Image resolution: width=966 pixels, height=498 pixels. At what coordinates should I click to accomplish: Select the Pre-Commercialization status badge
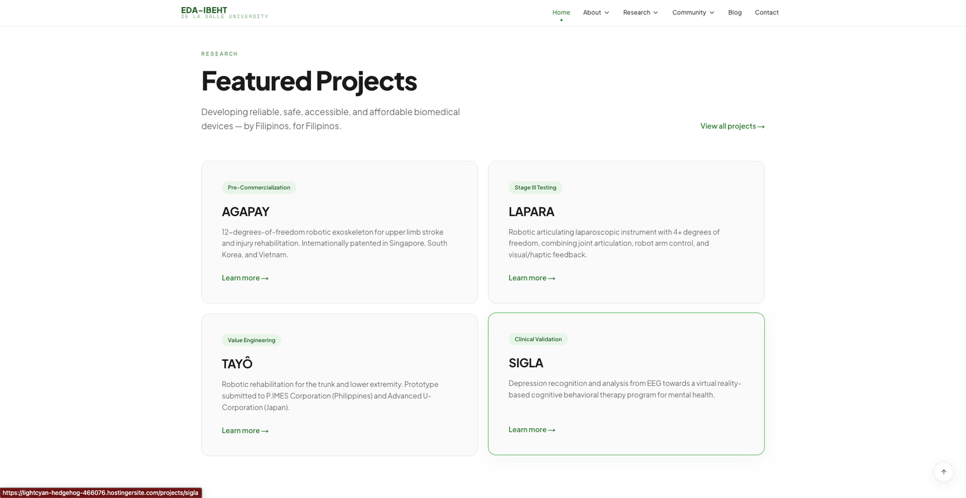[x=258, y=188]
